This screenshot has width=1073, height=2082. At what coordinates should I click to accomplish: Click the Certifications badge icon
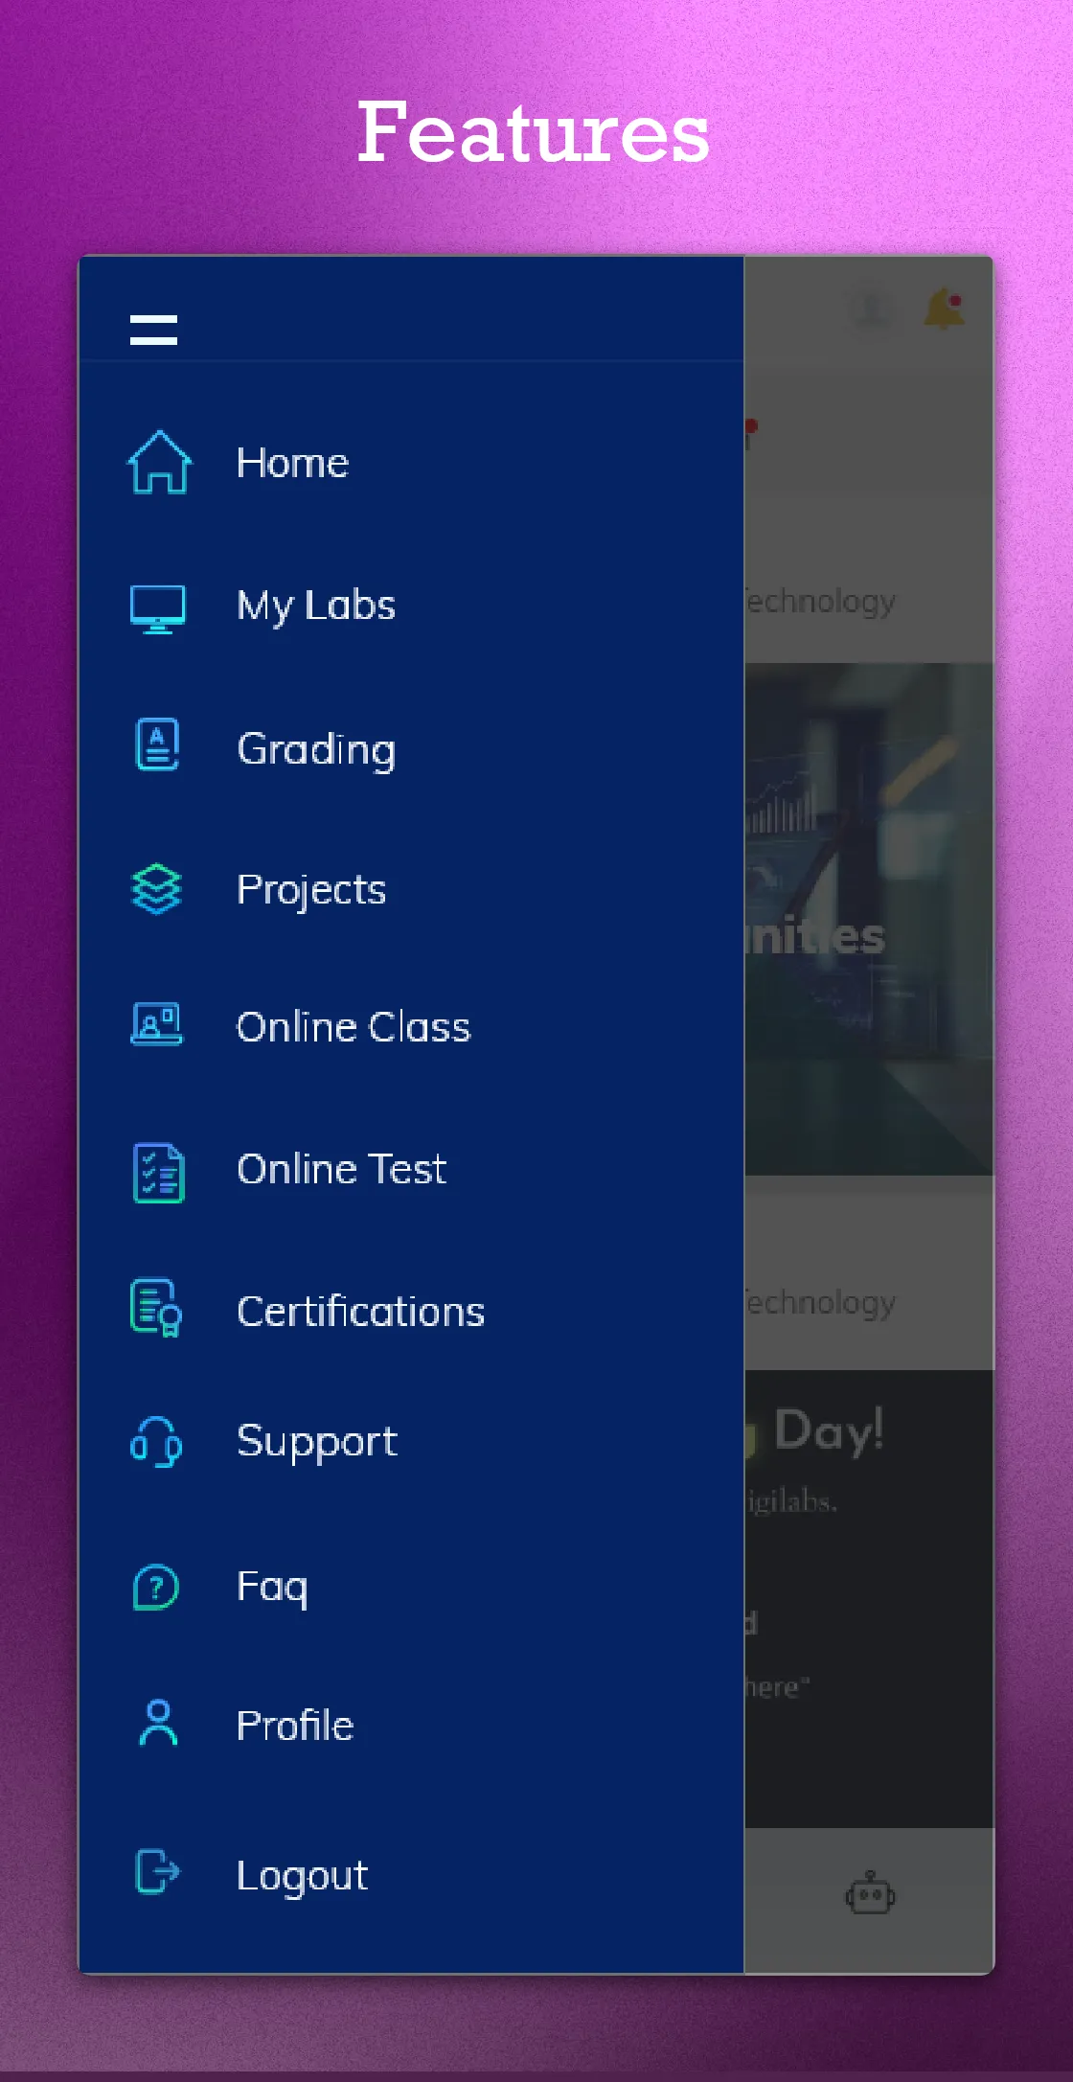[x=156, y=1308]
